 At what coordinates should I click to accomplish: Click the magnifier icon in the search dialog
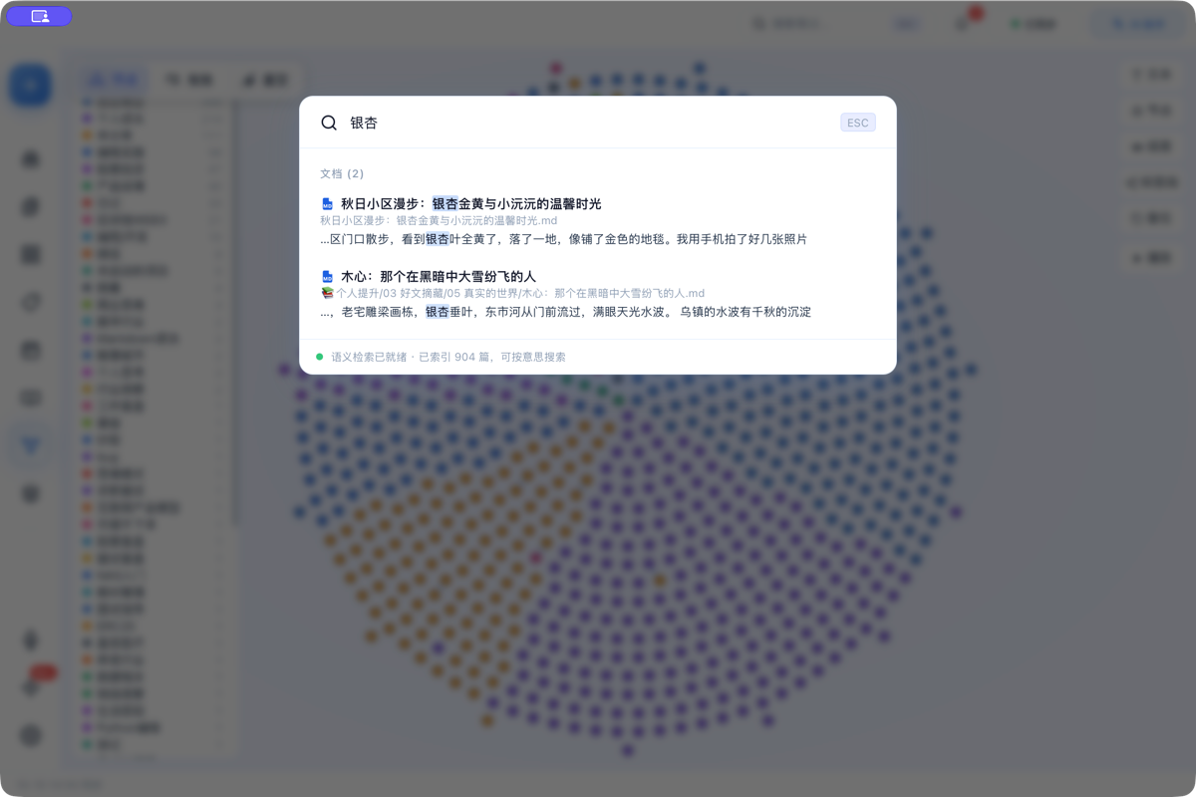tap(329, 123)
